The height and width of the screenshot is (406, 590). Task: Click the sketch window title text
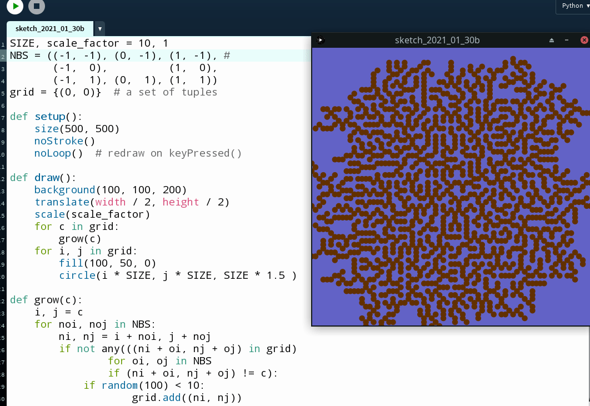click(x=437, y=40)
